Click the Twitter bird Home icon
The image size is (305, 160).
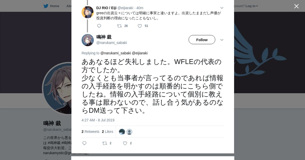[x=46, y=6]
